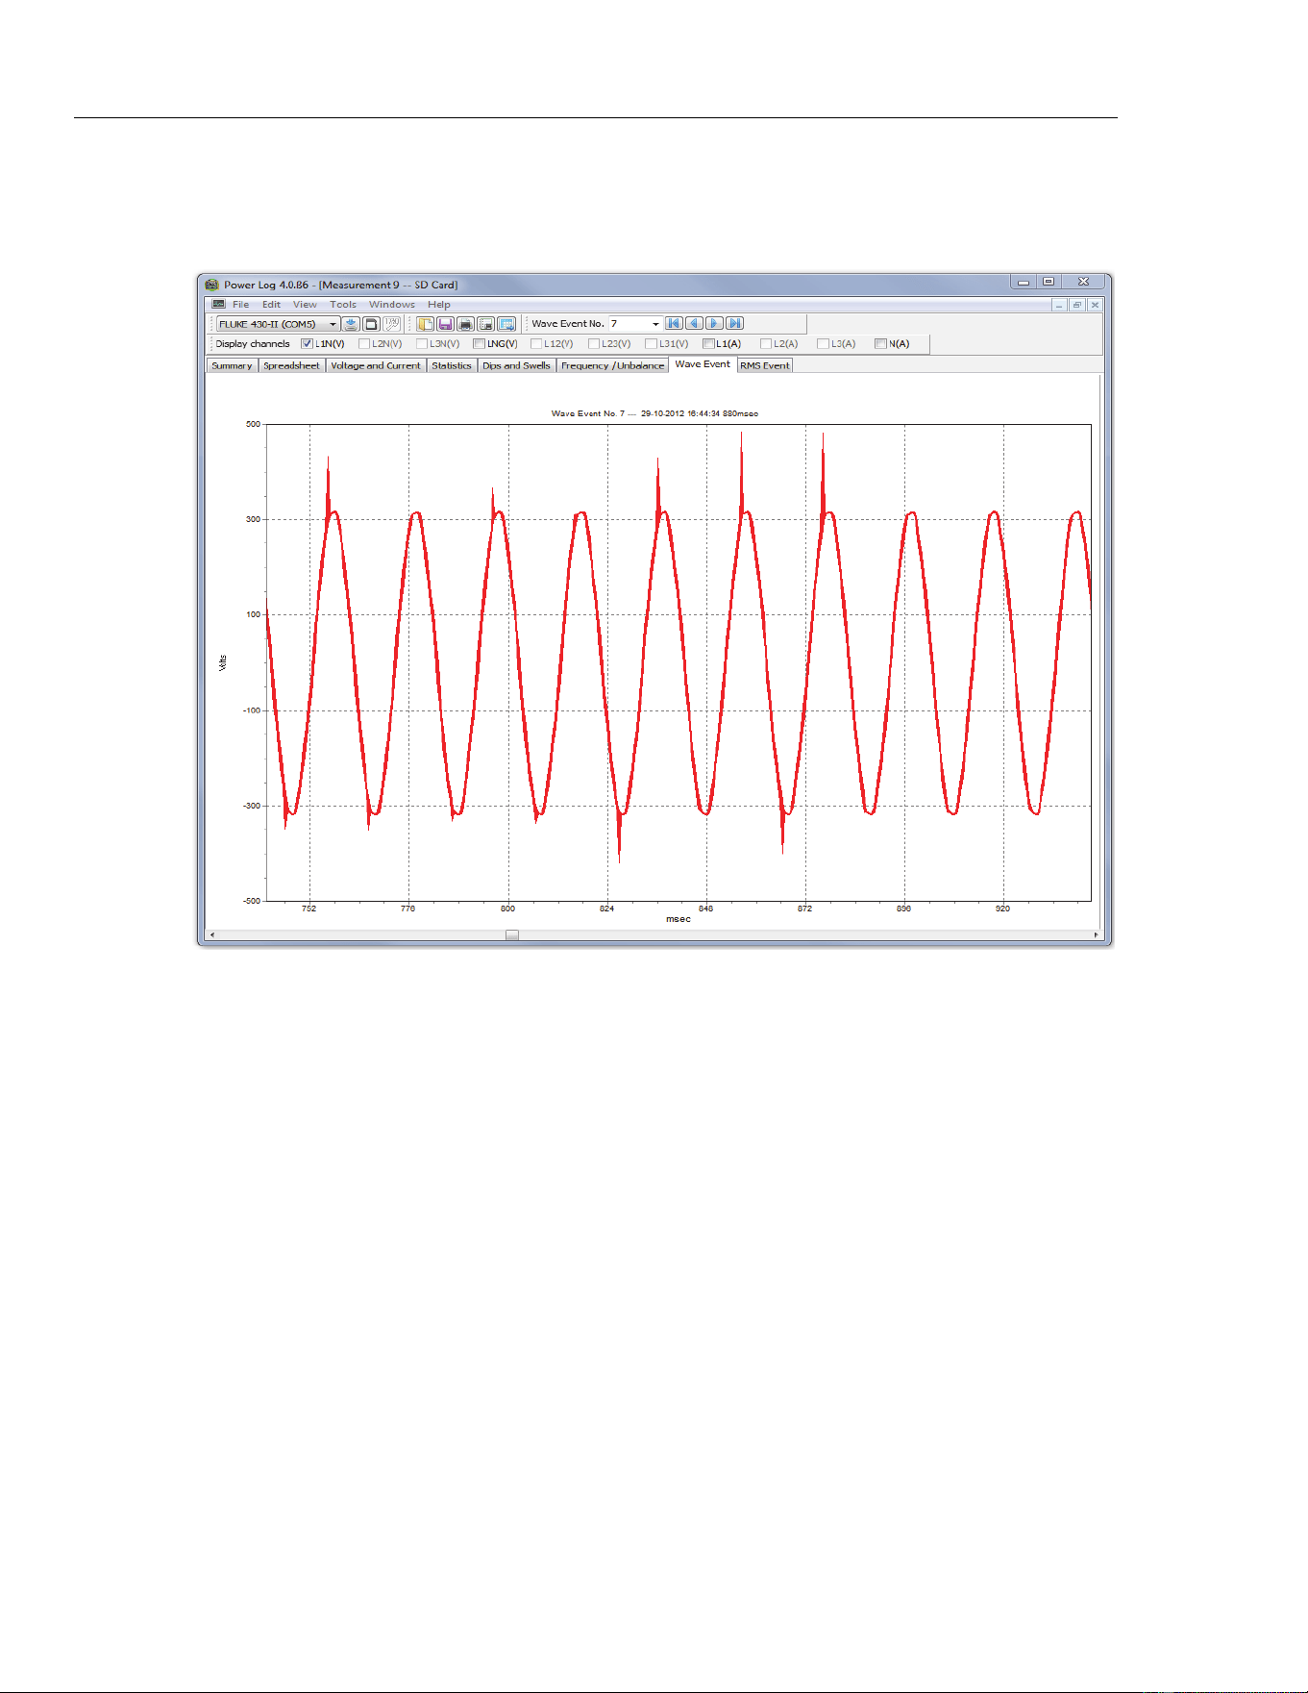Click the document icon left of the File menu

coord(218,304)
